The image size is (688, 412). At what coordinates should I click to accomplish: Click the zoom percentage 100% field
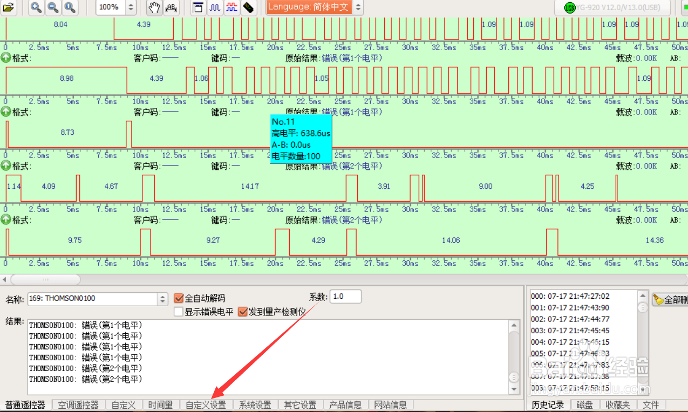[111, 7]
